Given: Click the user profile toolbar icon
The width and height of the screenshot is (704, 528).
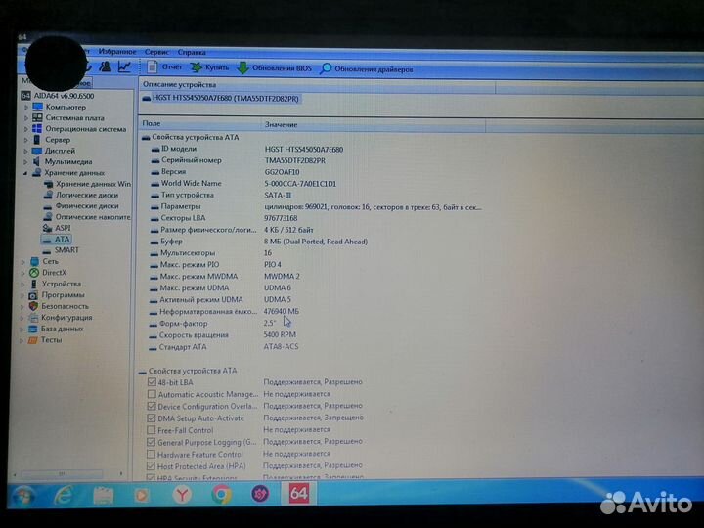Looking at the screenshot, I should (106, 66).
